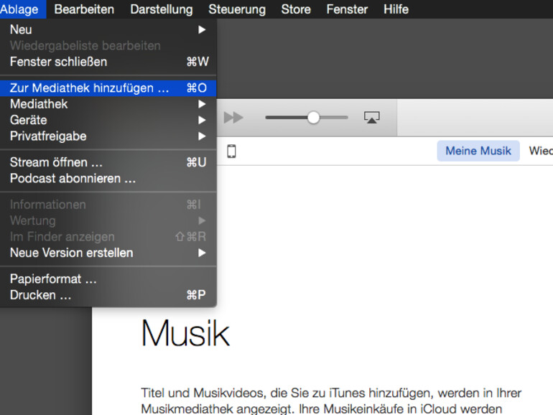Select Zur Mediathek hinzufügen …

pos(108,88)
